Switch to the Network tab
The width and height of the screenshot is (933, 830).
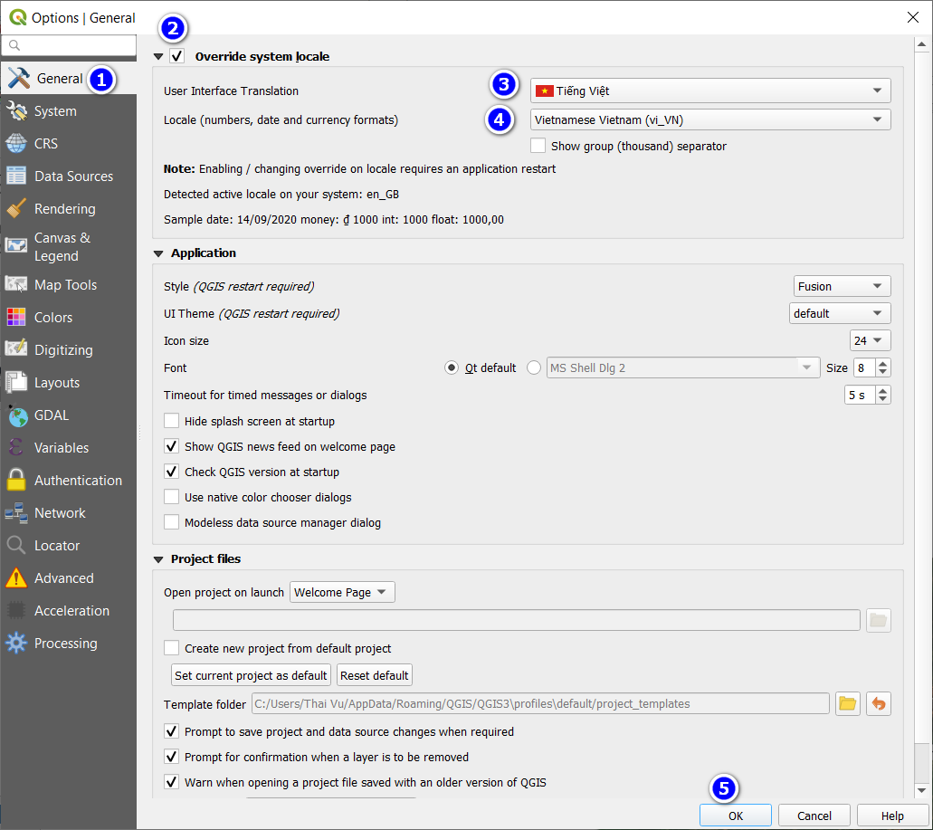tap(69, 512)
